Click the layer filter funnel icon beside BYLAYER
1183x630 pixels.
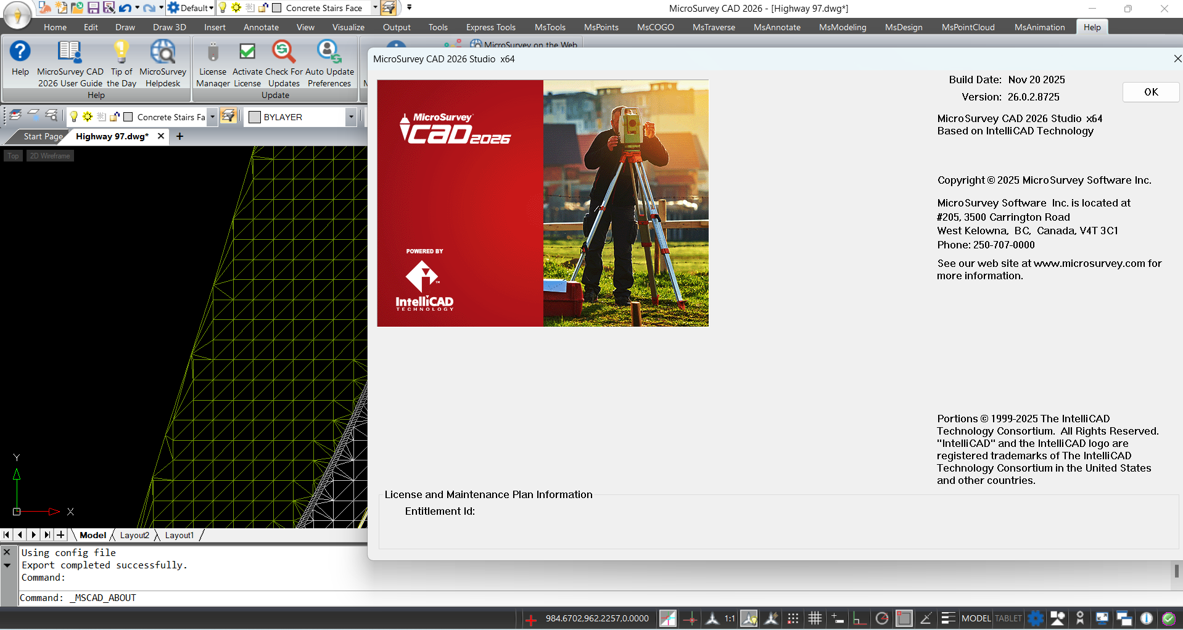(229, 117)
